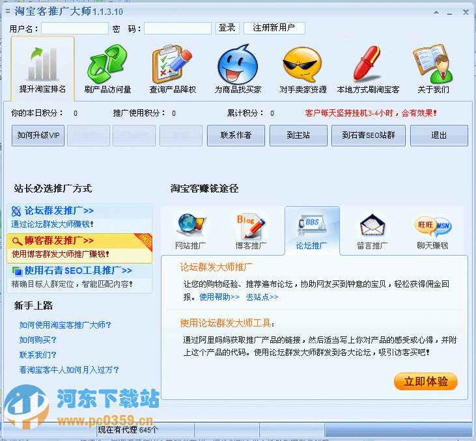Click the 论坛群发 atom icon
Image resolution: width=476 pixels, height=441 pixels.
click(x=16, y=211)
